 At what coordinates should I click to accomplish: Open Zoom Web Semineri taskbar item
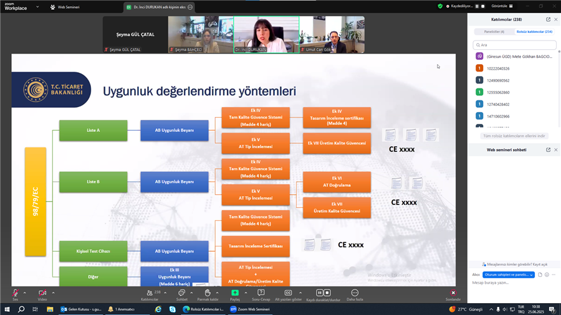(x=250, y=309)
